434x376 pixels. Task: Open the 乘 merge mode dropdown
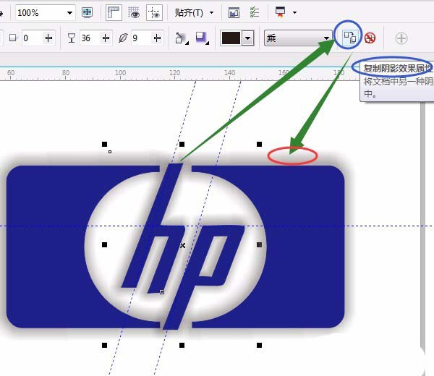[x=298, y=38]
